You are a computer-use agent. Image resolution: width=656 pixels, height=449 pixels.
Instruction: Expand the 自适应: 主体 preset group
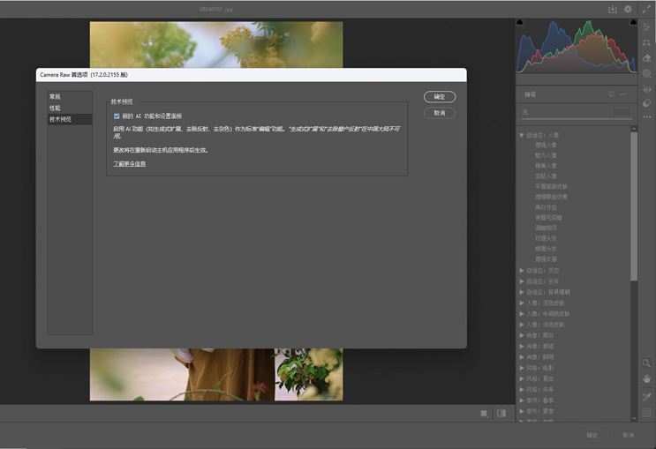(x=522, y=281)
